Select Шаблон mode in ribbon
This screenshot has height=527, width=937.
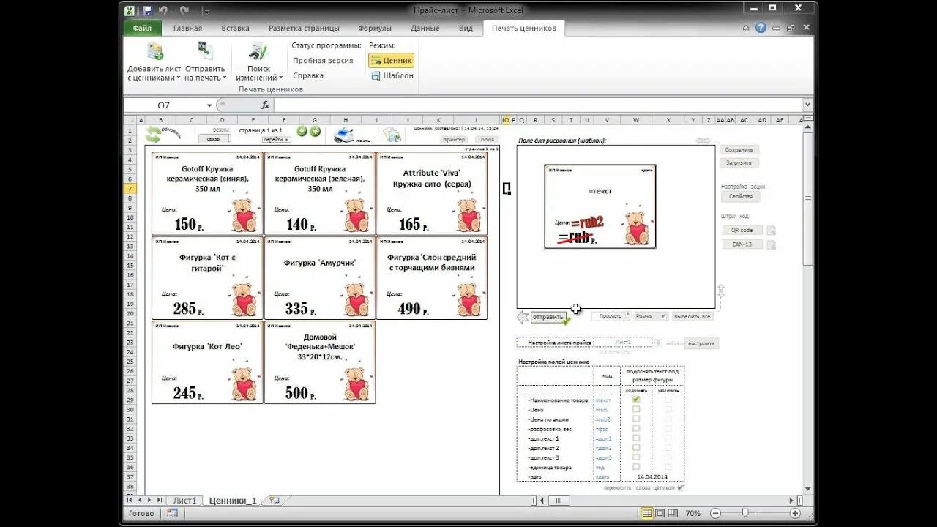392,75
